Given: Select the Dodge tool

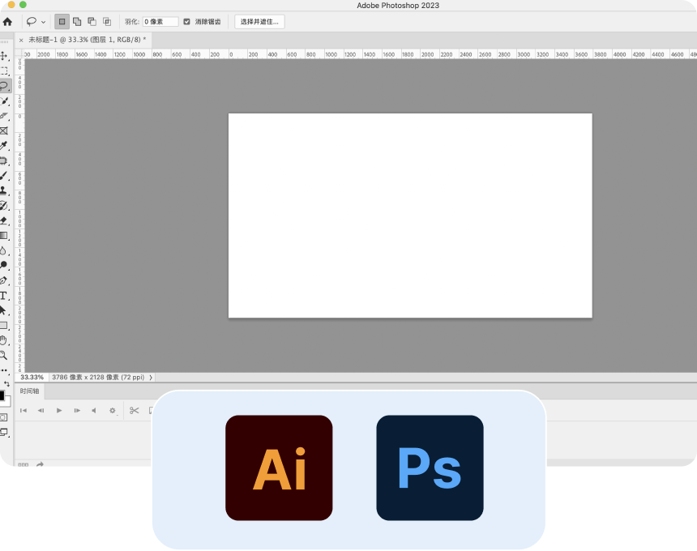Looking at the screenshot, I should click(x=4, y=265).
